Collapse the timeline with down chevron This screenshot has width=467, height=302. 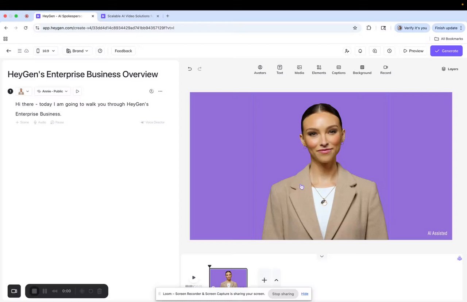coord(322,256)
